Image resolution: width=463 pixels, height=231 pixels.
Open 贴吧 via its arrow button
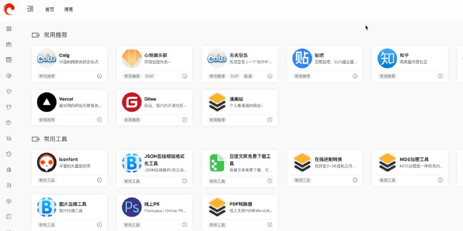click(x=355, y=76)
